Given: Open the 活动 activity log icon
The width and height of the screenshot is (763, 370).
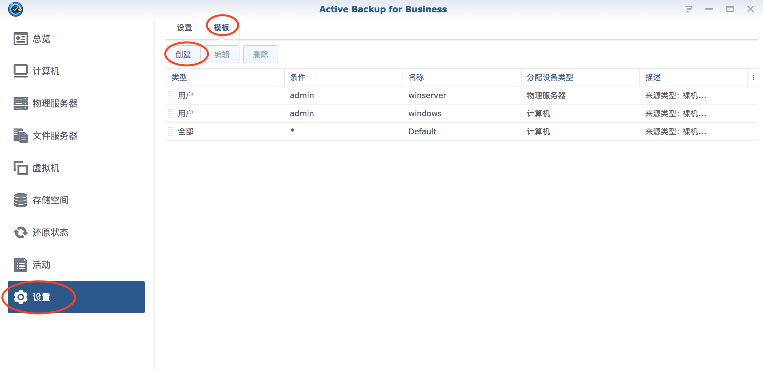Looking at the screenshot, I should pos(20,265).
